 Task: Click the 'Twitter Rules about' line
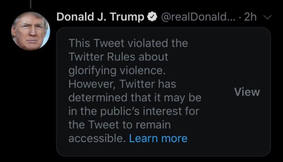click(x=118, y=57)
